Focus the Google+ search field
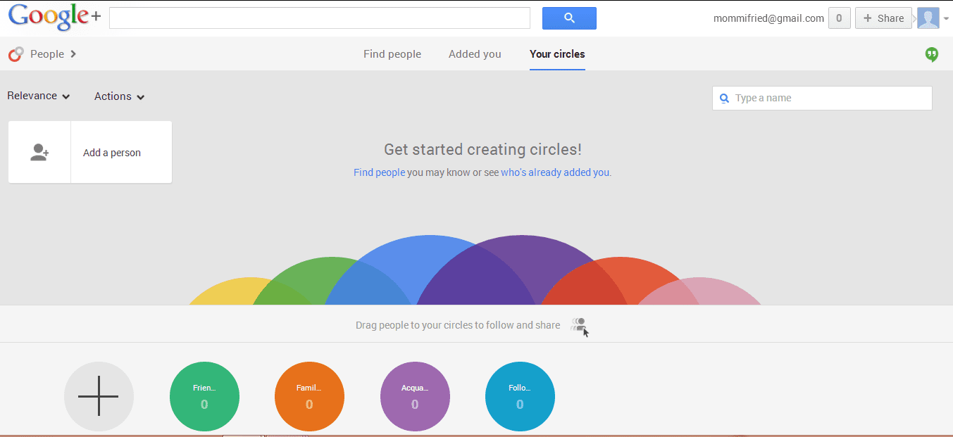953x437 pixels. (320, 18)
